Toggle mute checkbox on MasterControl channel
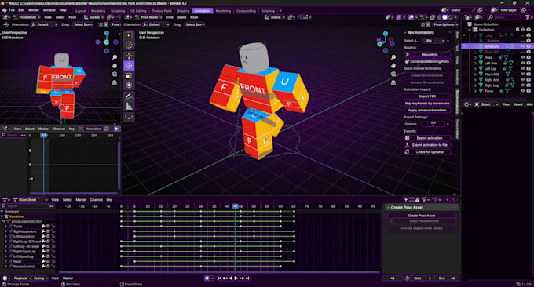This screenshot has height=287, width=534. pyautogui.click(x=49, y=267)
